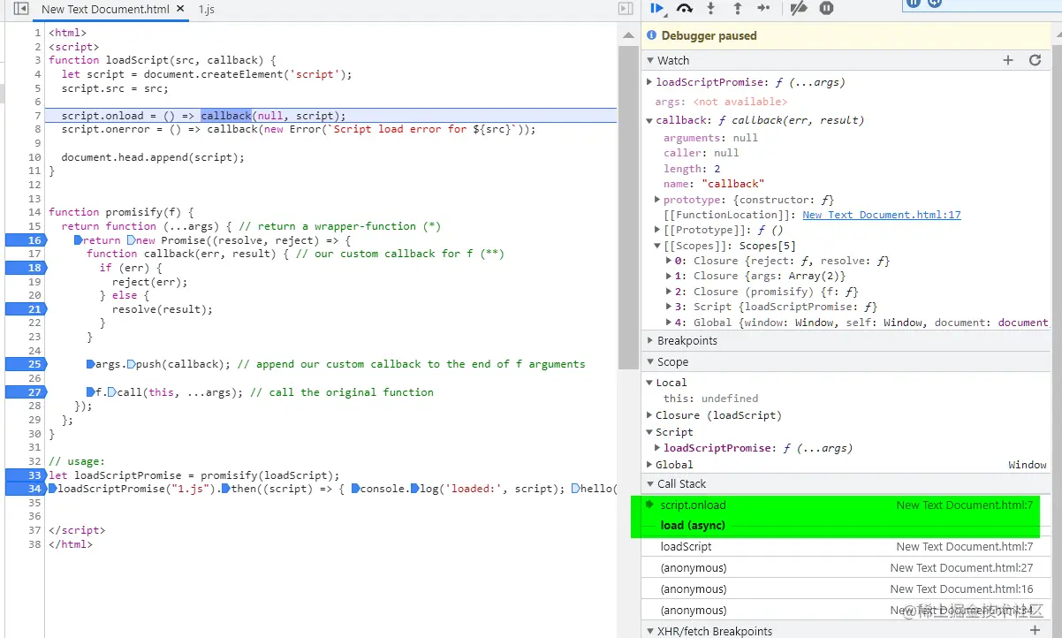Hide the file navigator pane
Viewport: 1062px width, 638px height.
21,9
